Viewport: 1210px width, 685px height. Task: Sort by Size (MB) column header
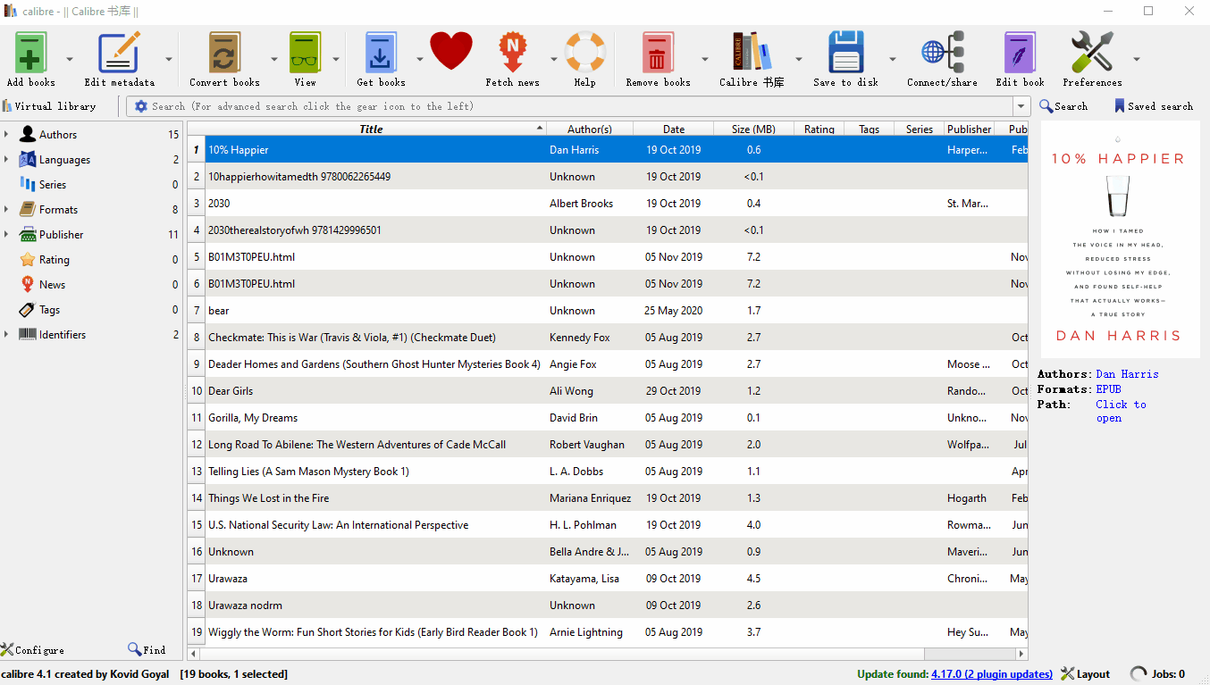coord(753,129)
